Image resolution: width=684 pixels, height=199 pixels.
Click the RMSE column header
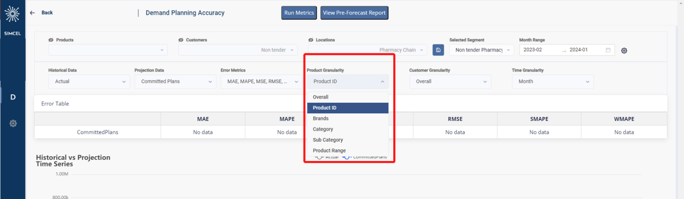455,119
